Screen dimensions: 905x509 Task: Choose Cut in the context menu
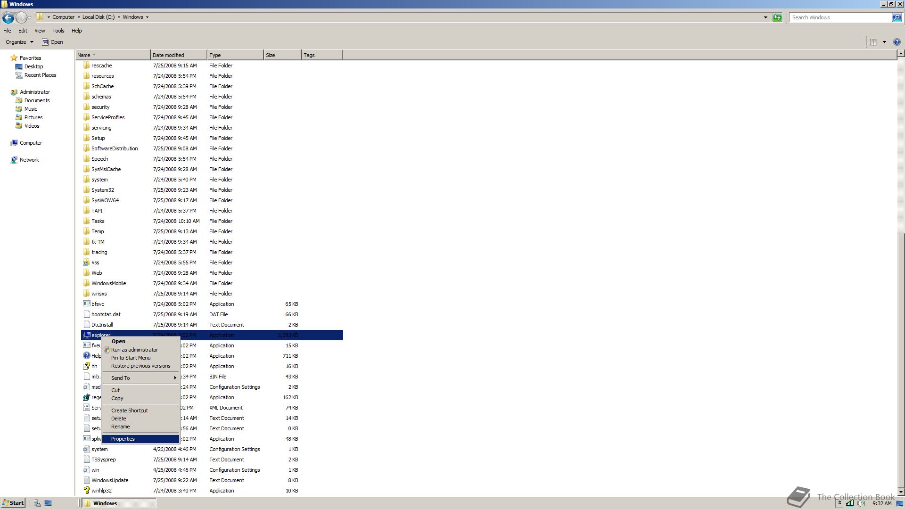[x=141, y=390]
